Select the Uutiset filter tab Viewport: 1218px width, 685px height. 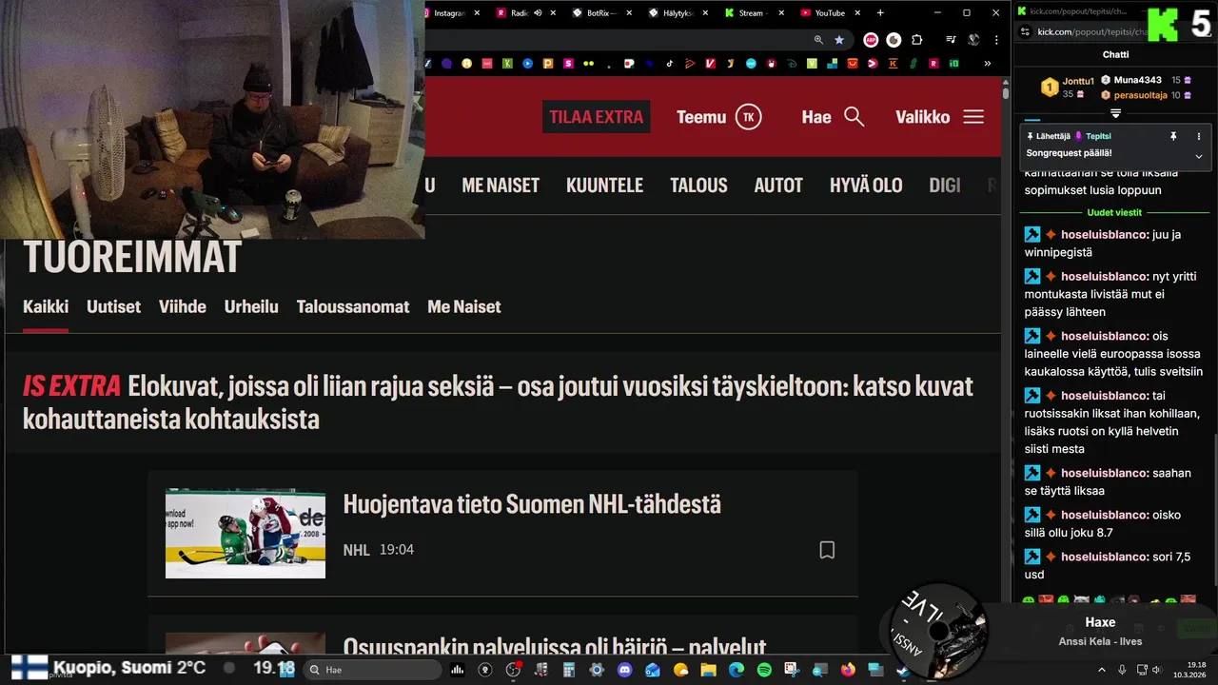113,306
